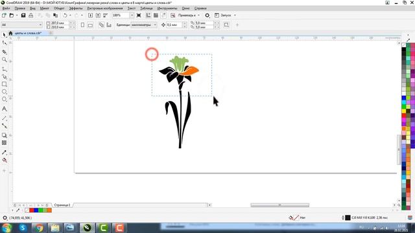
Task: Open Skype from the Windows taskbar
Action: (23, 228)
